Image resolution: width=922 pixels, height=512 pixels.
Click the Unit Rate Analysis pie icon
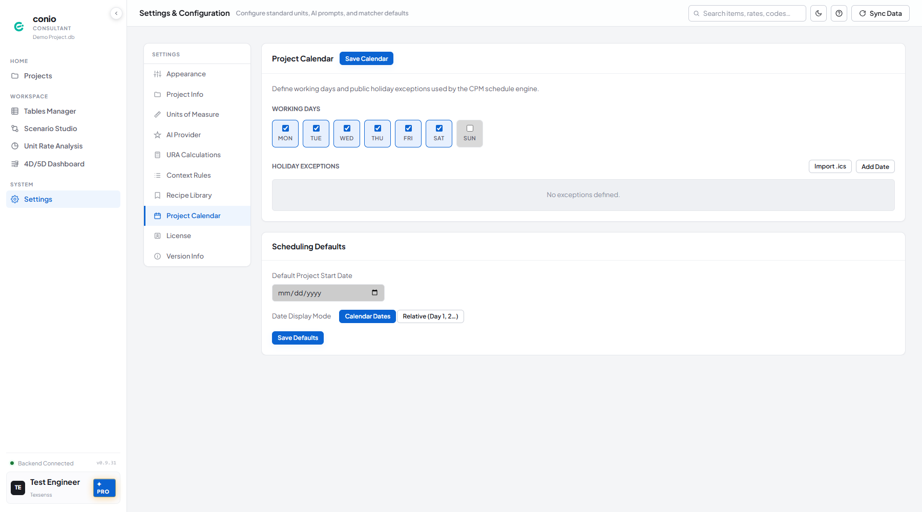(x=15, y=146)
